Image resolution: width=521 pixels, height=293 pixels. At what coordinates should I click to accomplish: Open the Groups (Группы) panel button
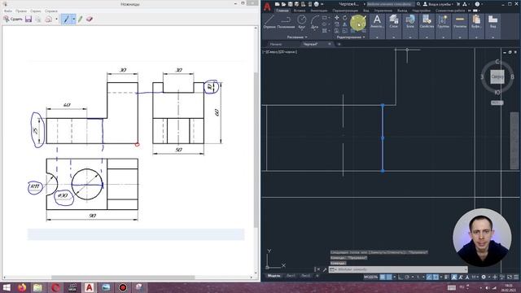coord(443,25)
